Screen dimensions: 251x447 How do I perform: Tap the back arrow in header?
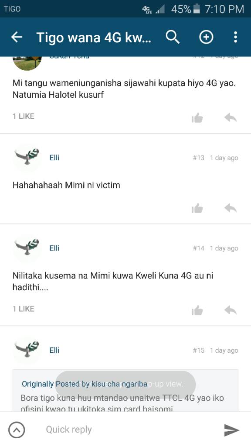(x=17, y=37)
